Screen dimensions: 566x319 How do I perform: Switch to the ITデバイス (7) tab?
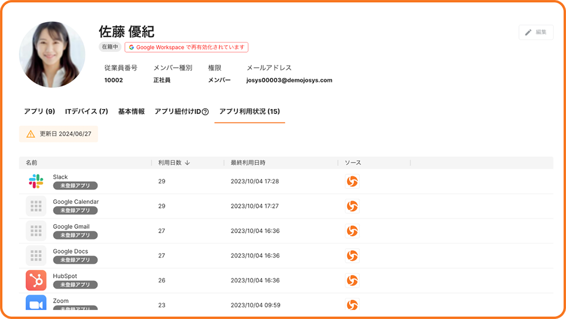86,111
